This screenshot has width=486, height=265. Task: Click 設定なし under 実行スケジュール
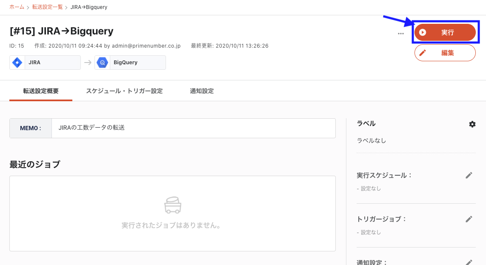point(371,188)
